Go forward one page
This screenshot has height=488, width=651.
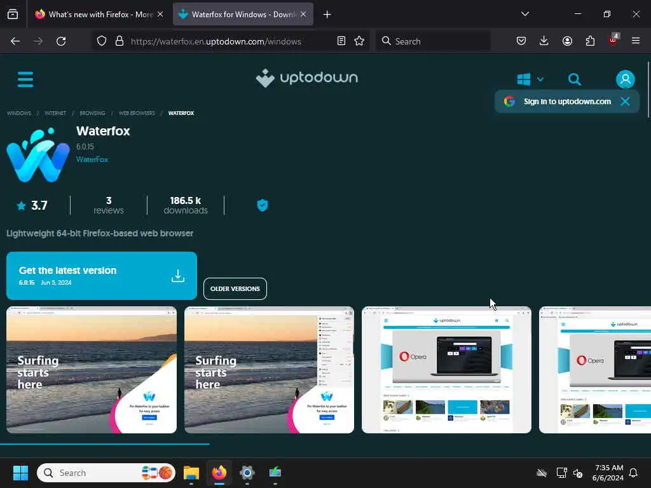pyautogui.click(x=38, y=41)
